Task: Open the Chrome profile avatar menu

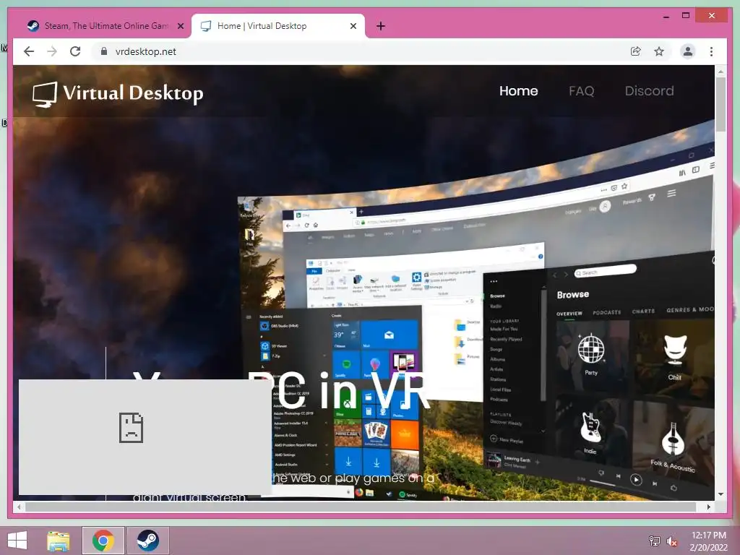Action: (x=688, y=51)
